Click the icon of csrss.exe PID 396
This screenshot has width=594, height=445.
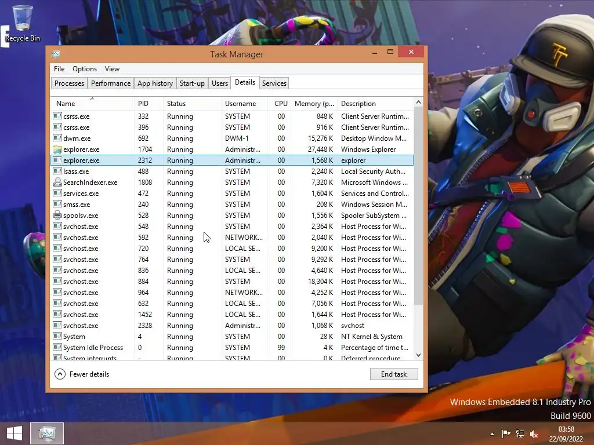[57, 127]
